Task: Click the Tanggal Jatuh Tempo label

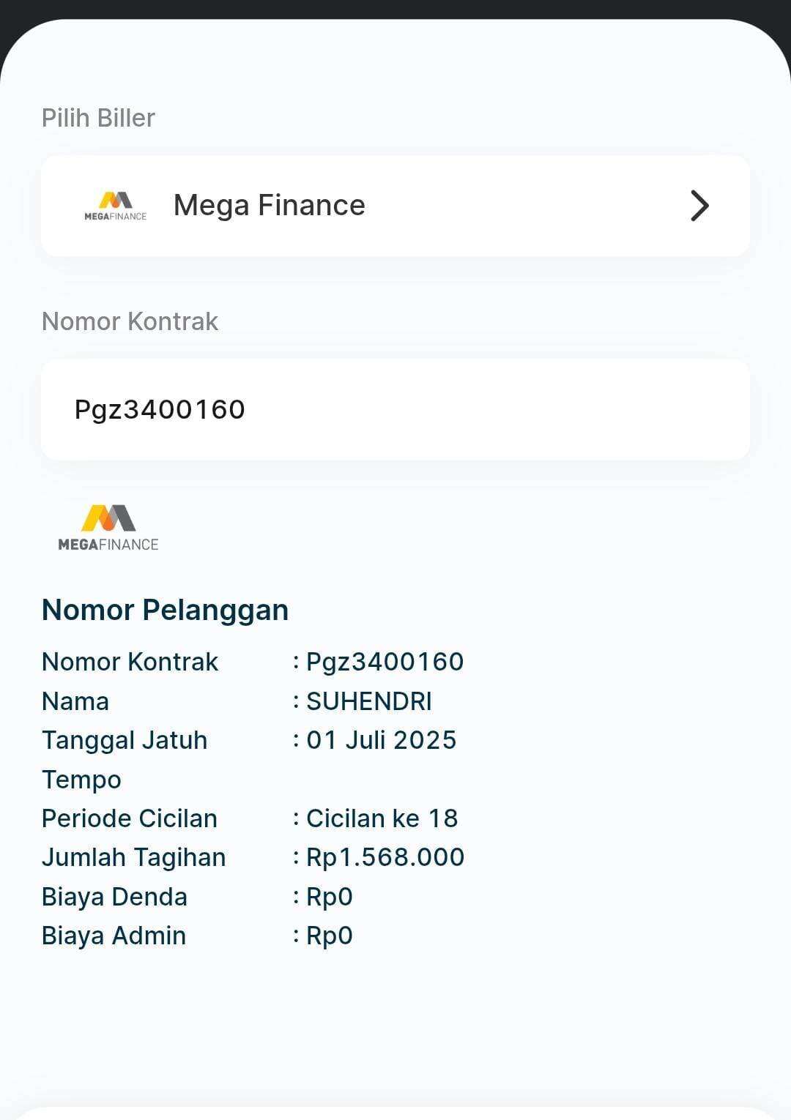Action: tap(125, 760)
